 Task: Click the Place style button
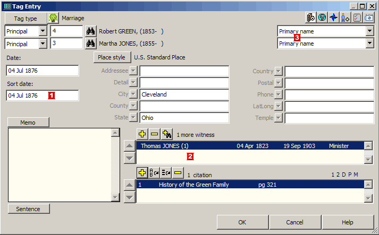point(112,57)
